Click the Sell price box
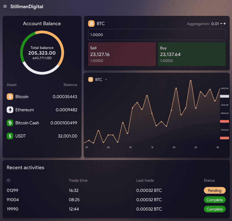 122,54
